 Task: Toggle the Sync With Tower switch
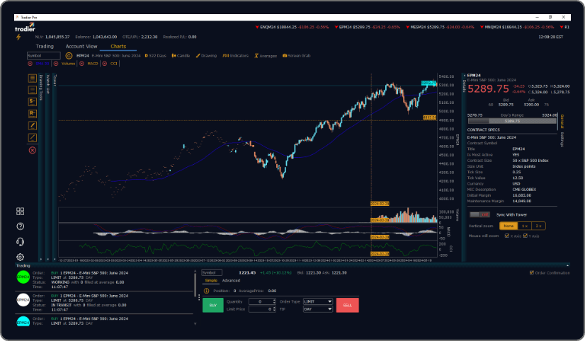point(479,214)
